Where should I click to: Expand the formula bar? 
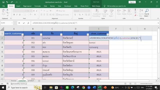click(158, 23)
